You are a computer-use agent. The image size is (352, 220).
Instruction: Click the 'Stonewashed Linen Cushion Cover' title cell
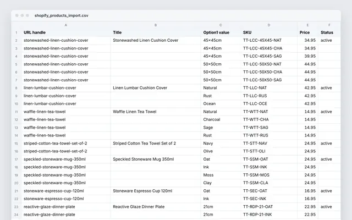[156, 40]
